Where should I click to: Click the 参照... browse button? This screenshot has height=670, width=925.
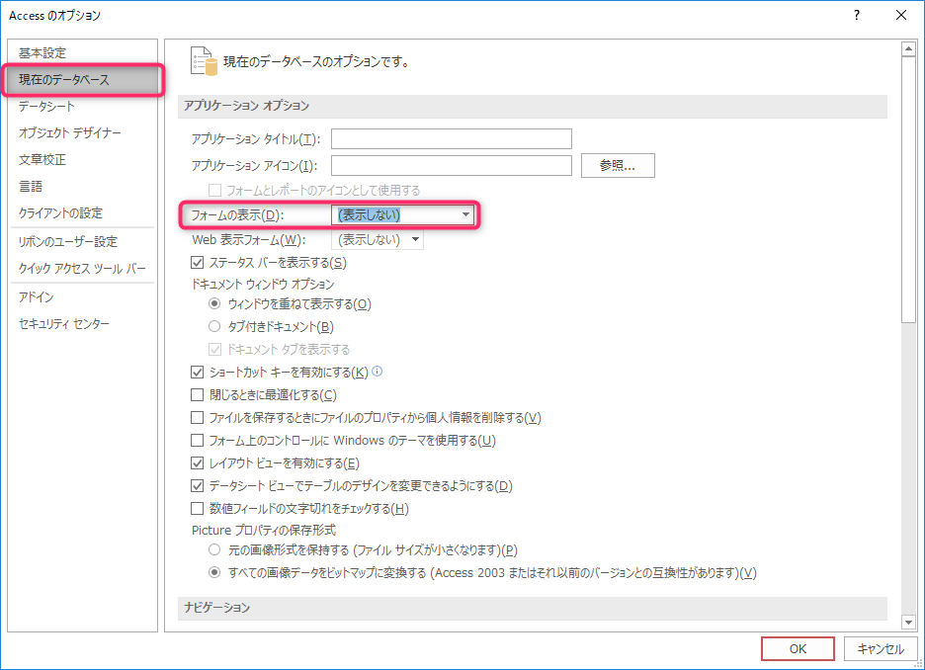coord(618,166)
